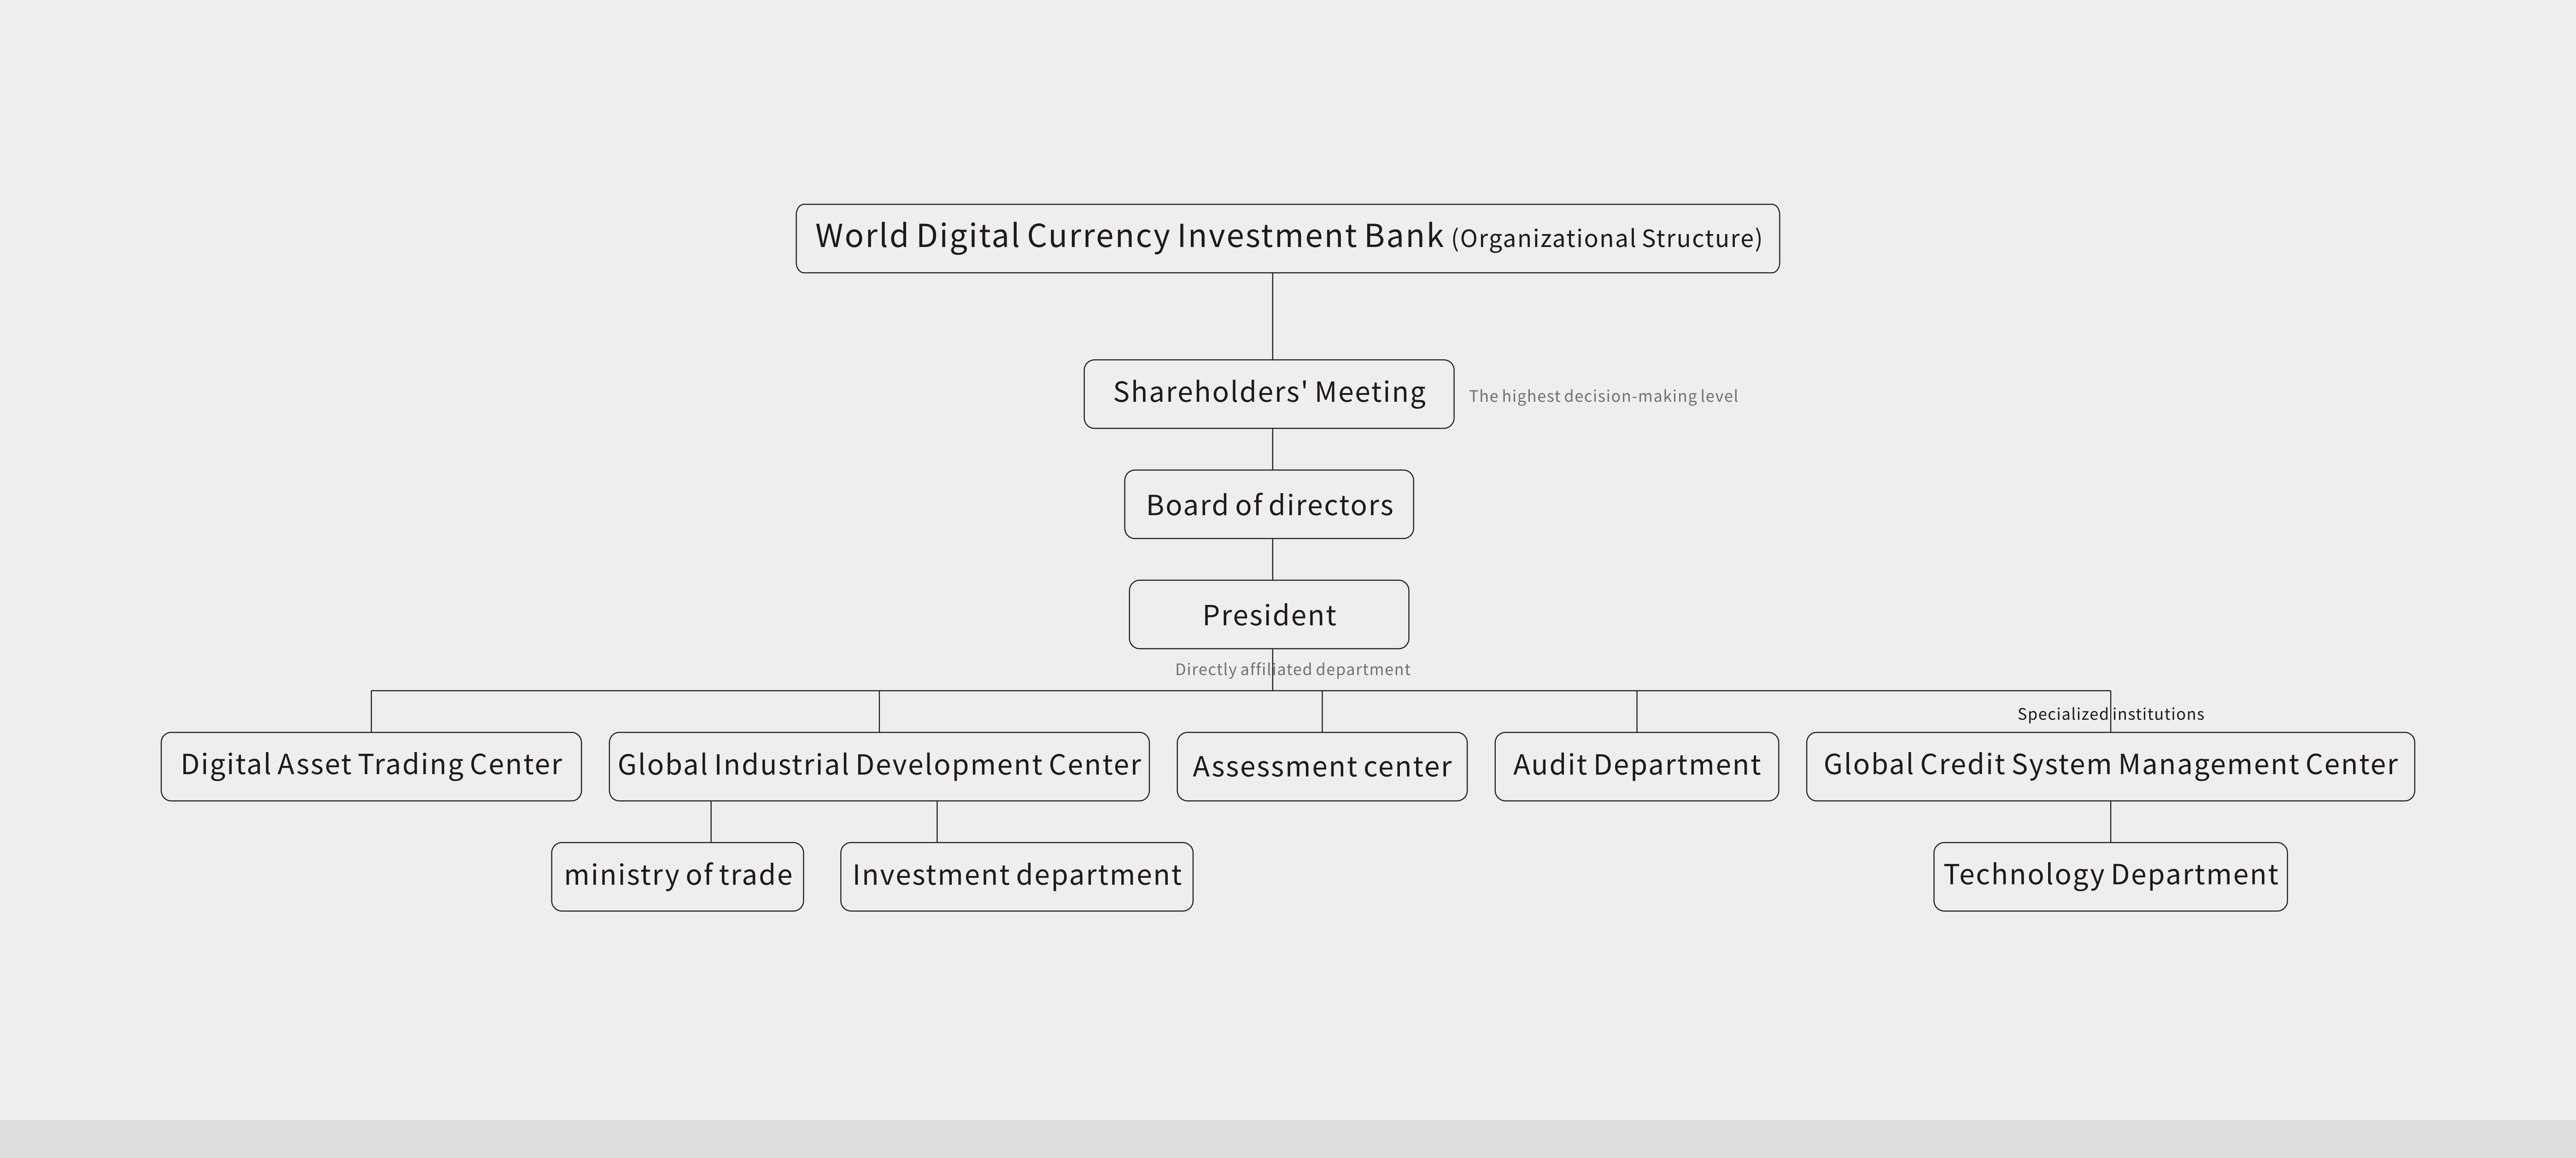2576x1158 pixels.
Task: Click the Audit Department box
Action: tap(1637, 766)
